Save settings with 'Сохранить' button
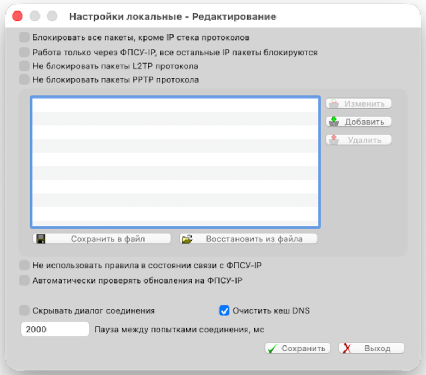The image size is (426, 375). 297,348
